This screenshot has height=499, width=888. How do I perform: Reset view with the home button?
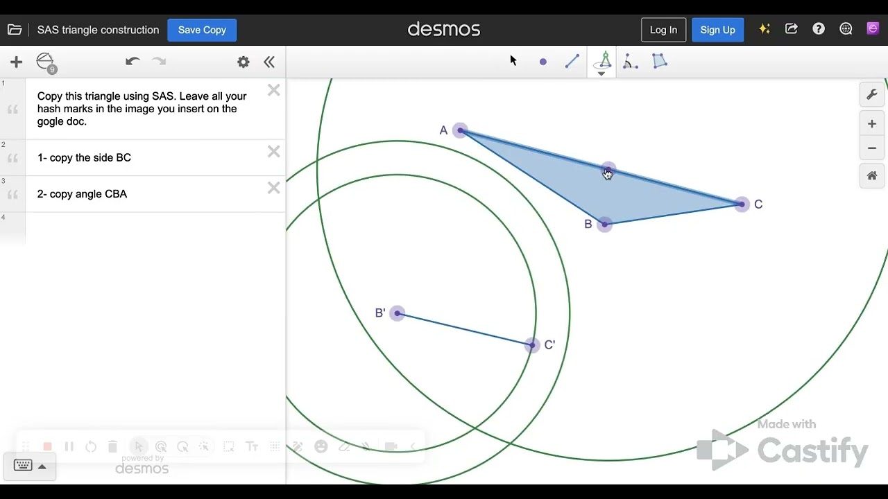point(872,176)
